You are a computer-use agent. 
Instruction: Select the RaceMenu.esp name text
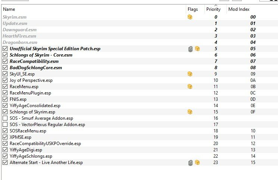pyautogui.click(x=24, y=87)
